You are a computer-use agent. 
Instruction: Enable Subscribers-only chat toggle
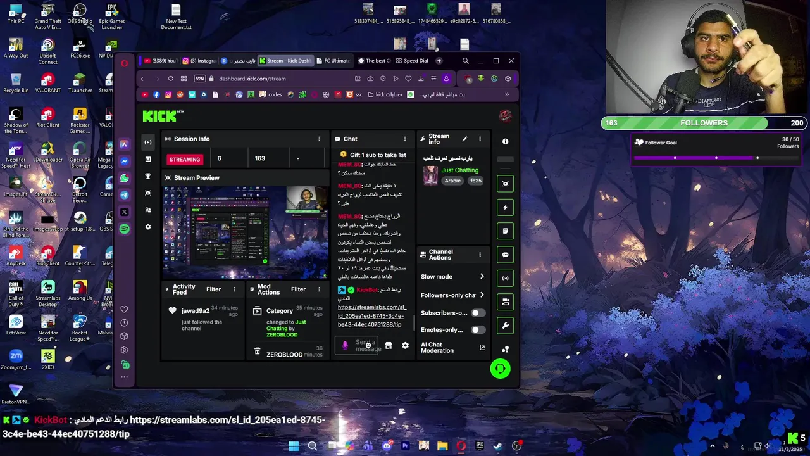click(478, 313)
